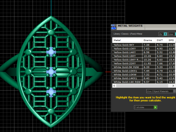Select the top blue gemstone on ring

click(x=51, y=52)
